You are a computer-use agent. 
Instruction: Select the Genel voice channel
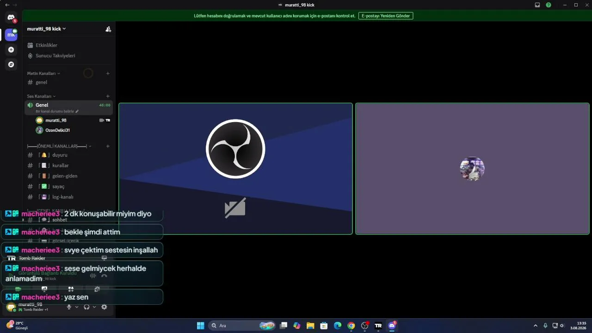tap(68, 107)
